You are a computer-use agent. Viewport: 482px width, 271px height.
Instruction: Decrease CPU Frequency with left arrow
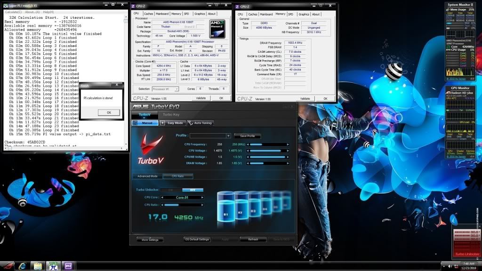pos(248,144)
